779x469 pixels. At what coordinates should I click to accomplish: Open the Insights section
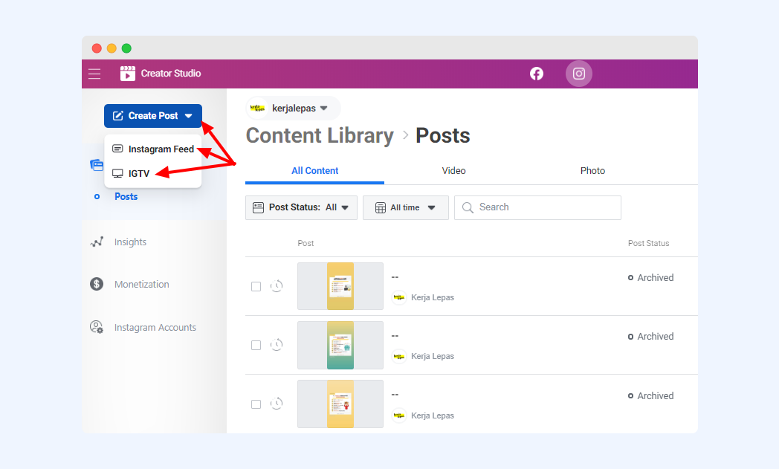[x=130, y=242]
